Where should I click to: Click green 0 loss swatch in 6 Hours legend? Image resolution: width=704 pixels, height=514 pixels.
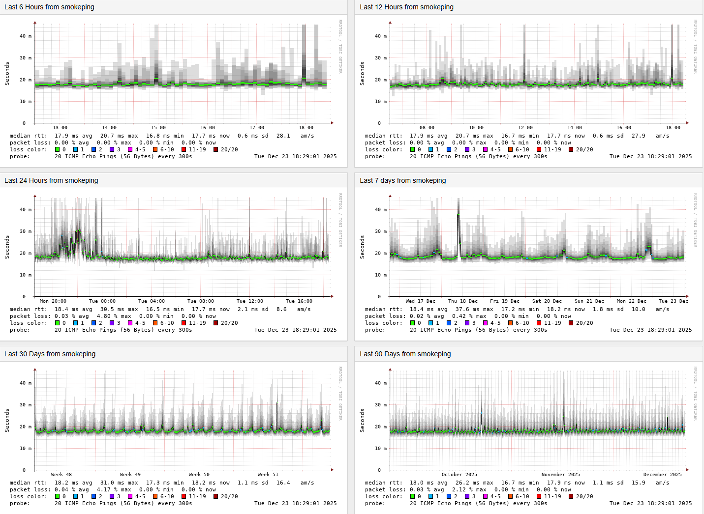point(58,149)
